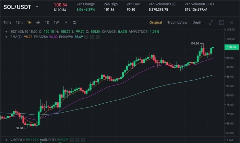Click the 24h Low value 90.30

tap(131, 10)
